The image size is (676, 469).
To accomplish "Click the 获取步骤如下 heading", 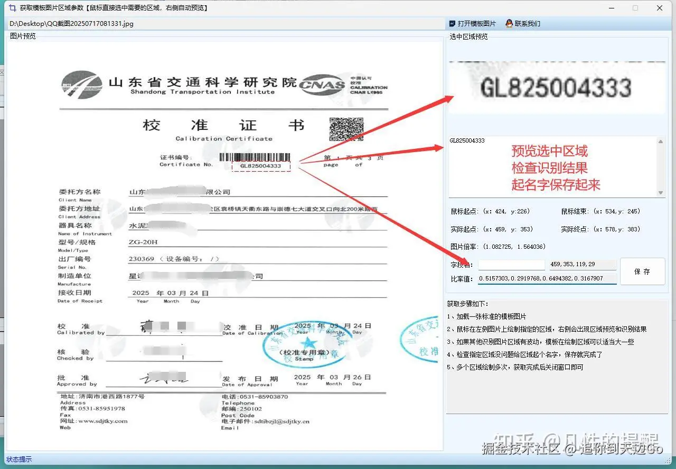I will (468, 304).
